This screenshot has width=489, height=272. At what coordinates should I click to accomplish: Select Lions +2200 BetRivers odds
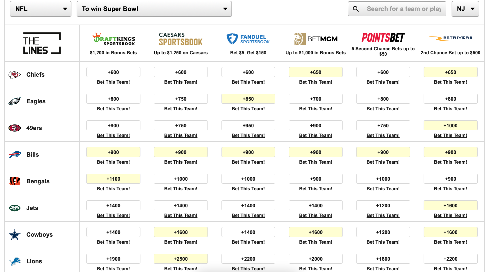click(450, 259)
